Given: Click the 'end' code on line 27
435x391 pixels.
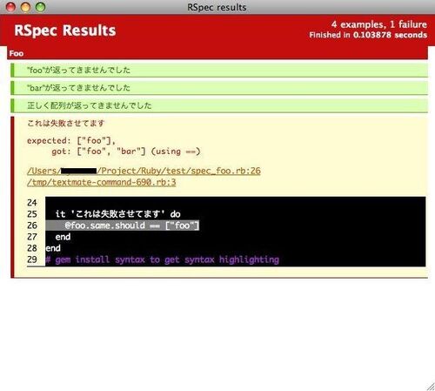Looking at the screenshot, I should click(x=63, y=237).
